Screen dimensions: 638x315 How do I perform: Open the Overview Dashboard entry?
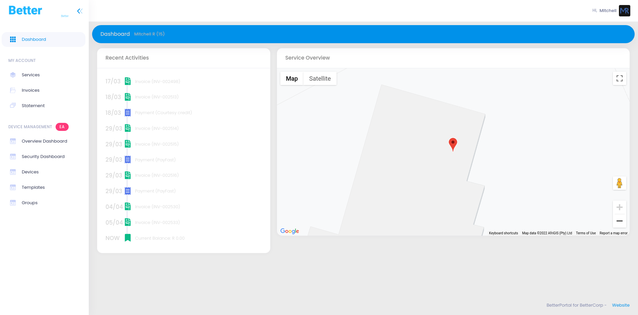[13, 141]
